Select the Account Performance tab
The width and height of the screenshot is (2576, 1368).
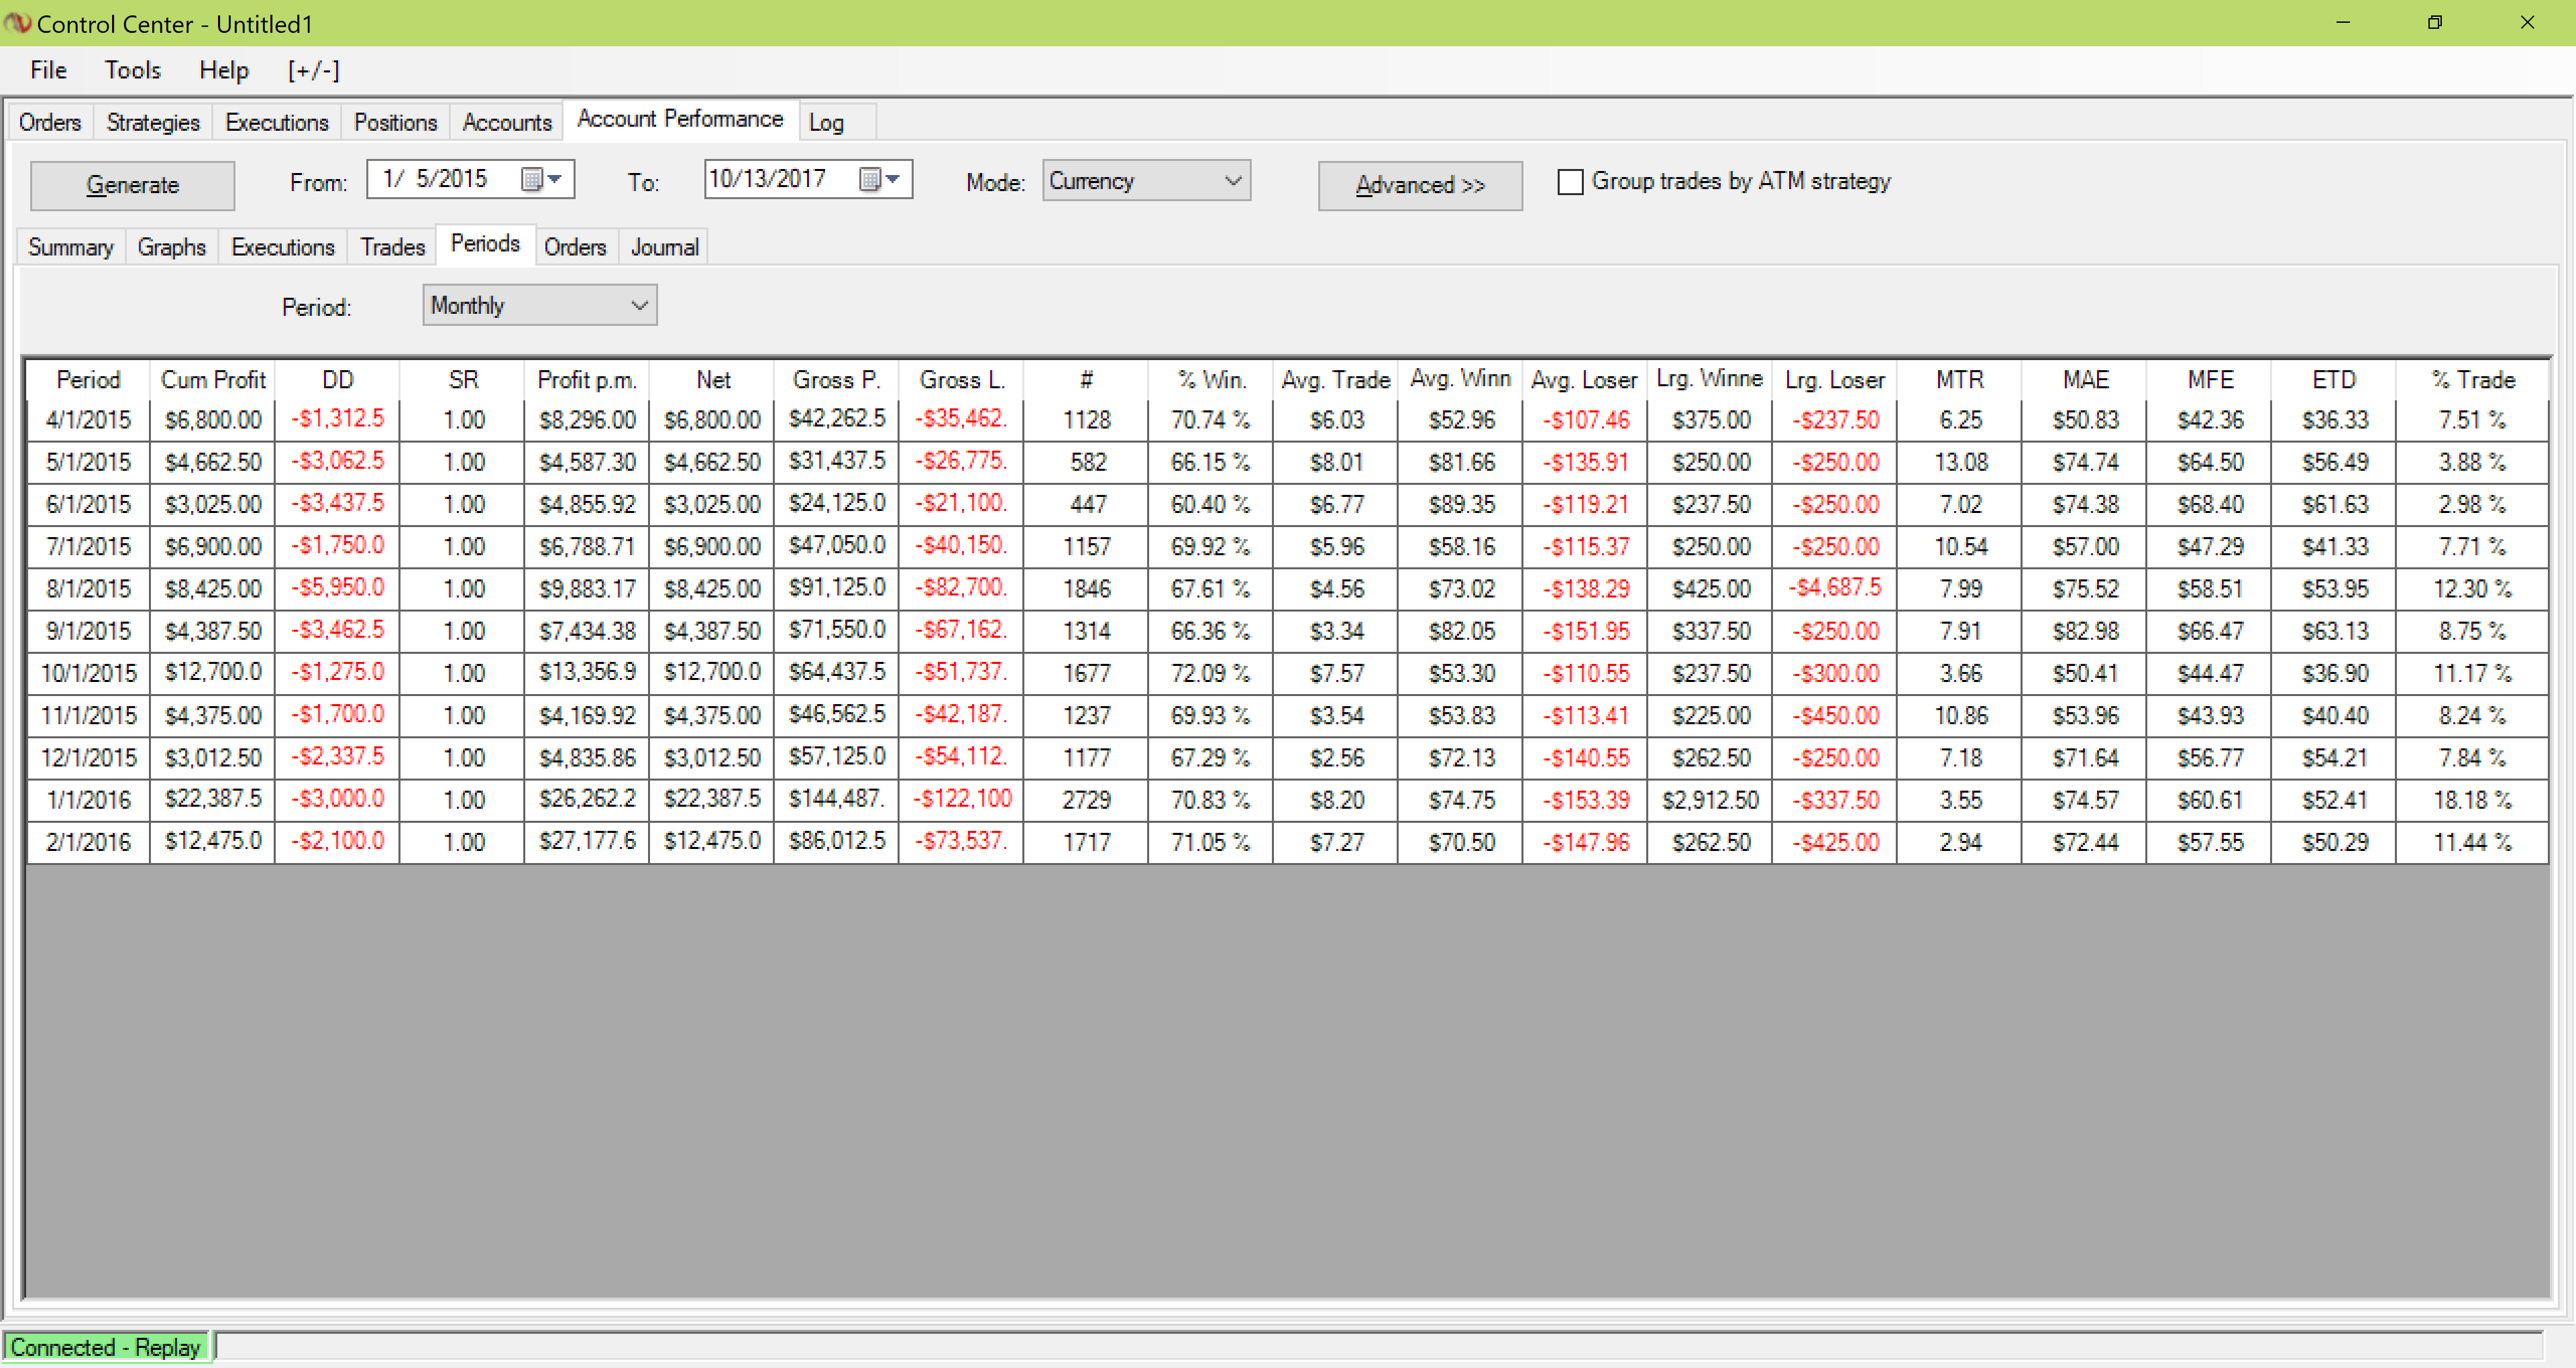pyautogui.click(x=680, y=119)
